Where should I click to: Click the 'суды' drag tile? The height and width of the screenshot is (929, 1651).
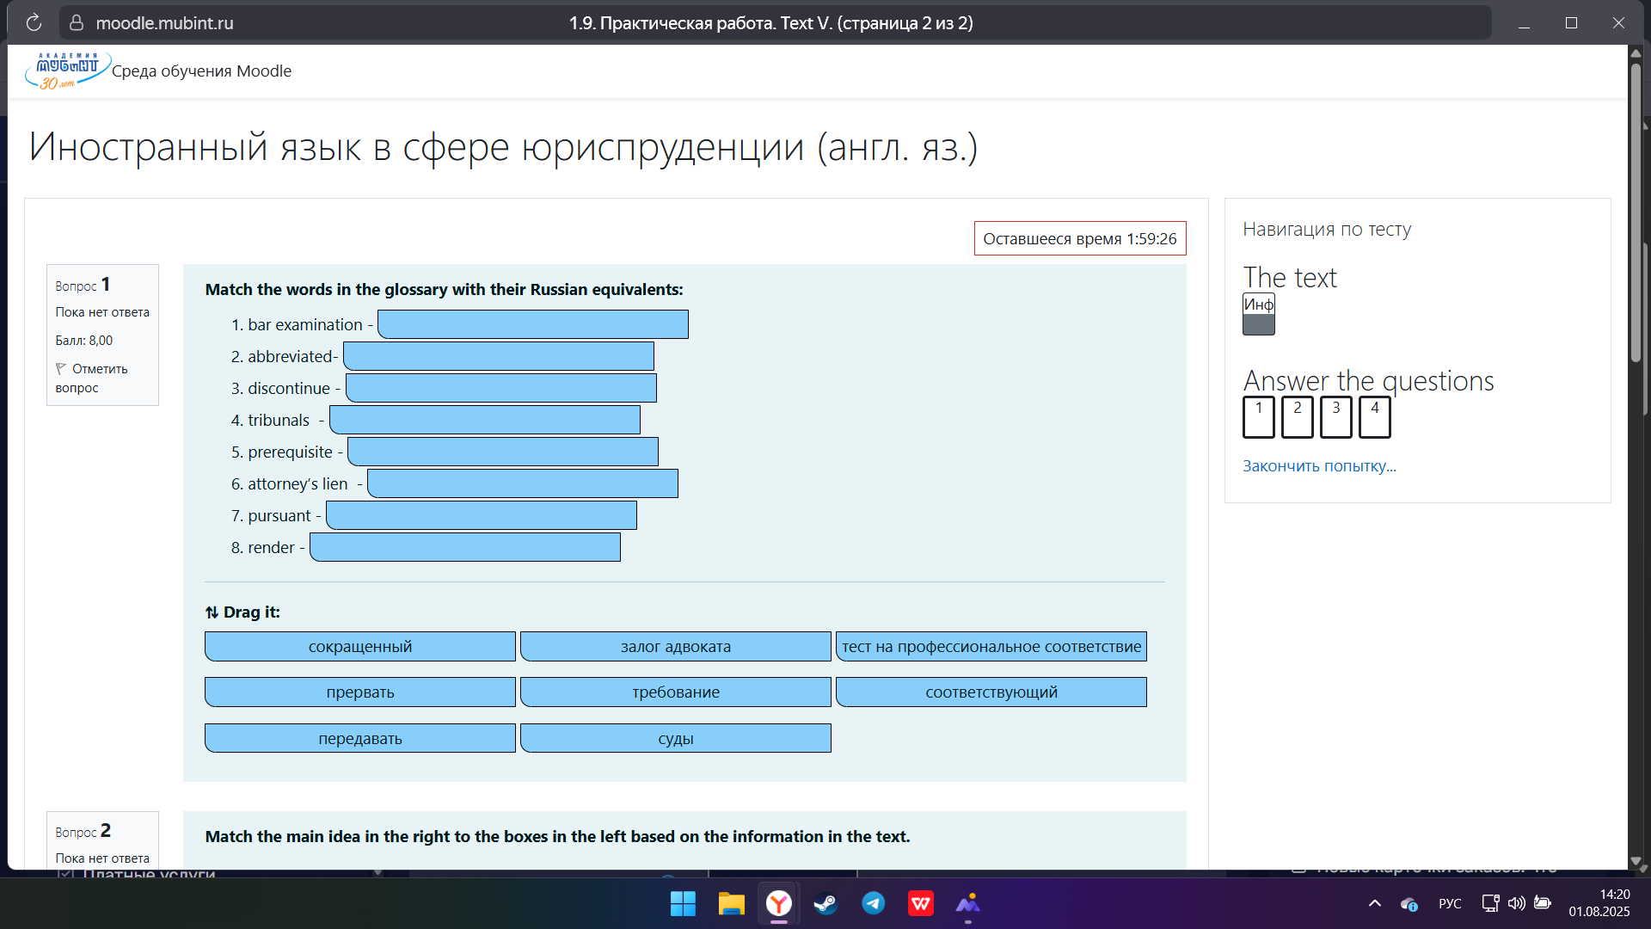point(675,739)
